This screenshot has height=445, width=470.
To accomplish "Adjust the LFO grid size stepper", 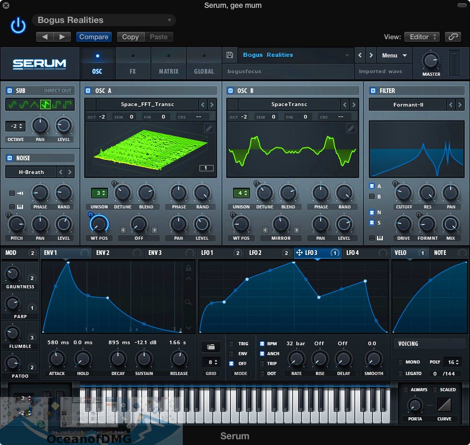I will pos(211,362).
